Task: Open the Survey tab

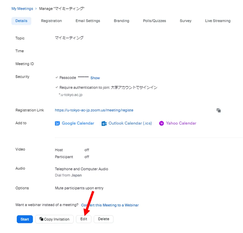Action: pyautogui.click(x=185, y=21)
